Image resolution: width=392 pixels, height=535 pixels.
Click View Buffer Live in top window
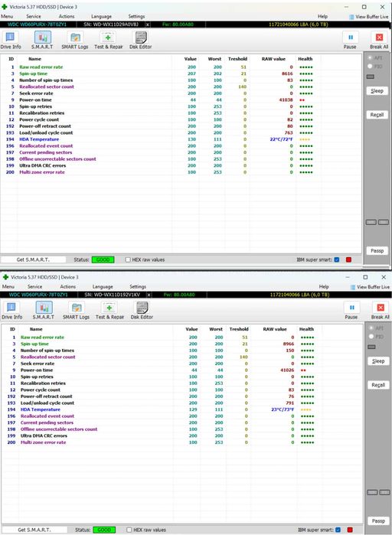(x=369, y=17)
